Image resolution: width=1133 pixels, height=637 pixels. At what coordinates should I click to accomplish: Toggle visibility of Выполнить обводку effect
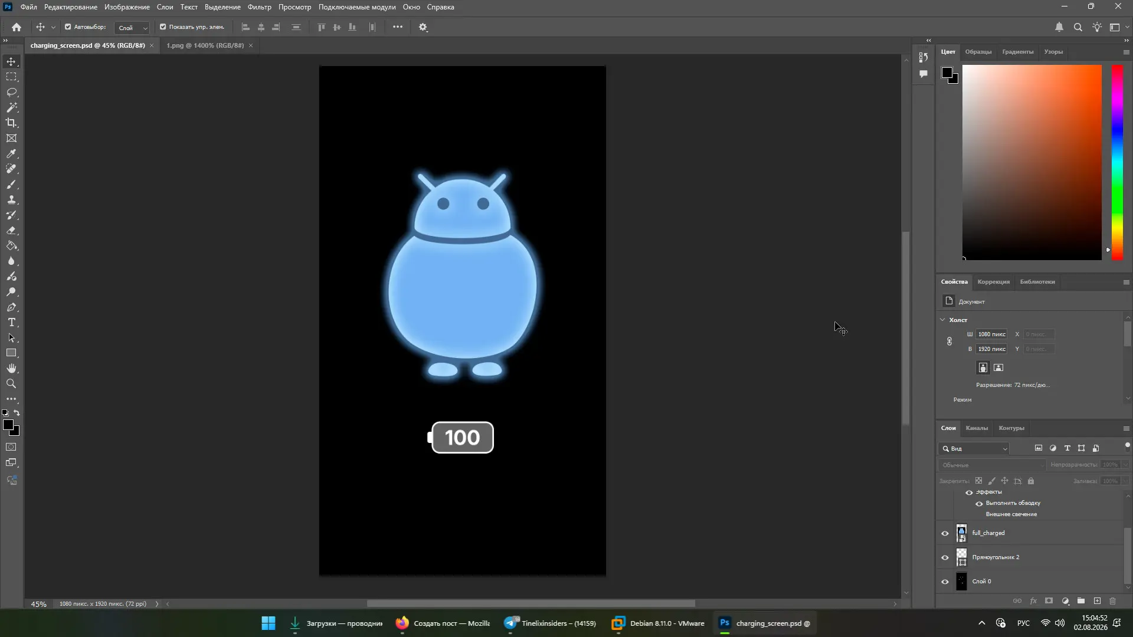(979, 504)
